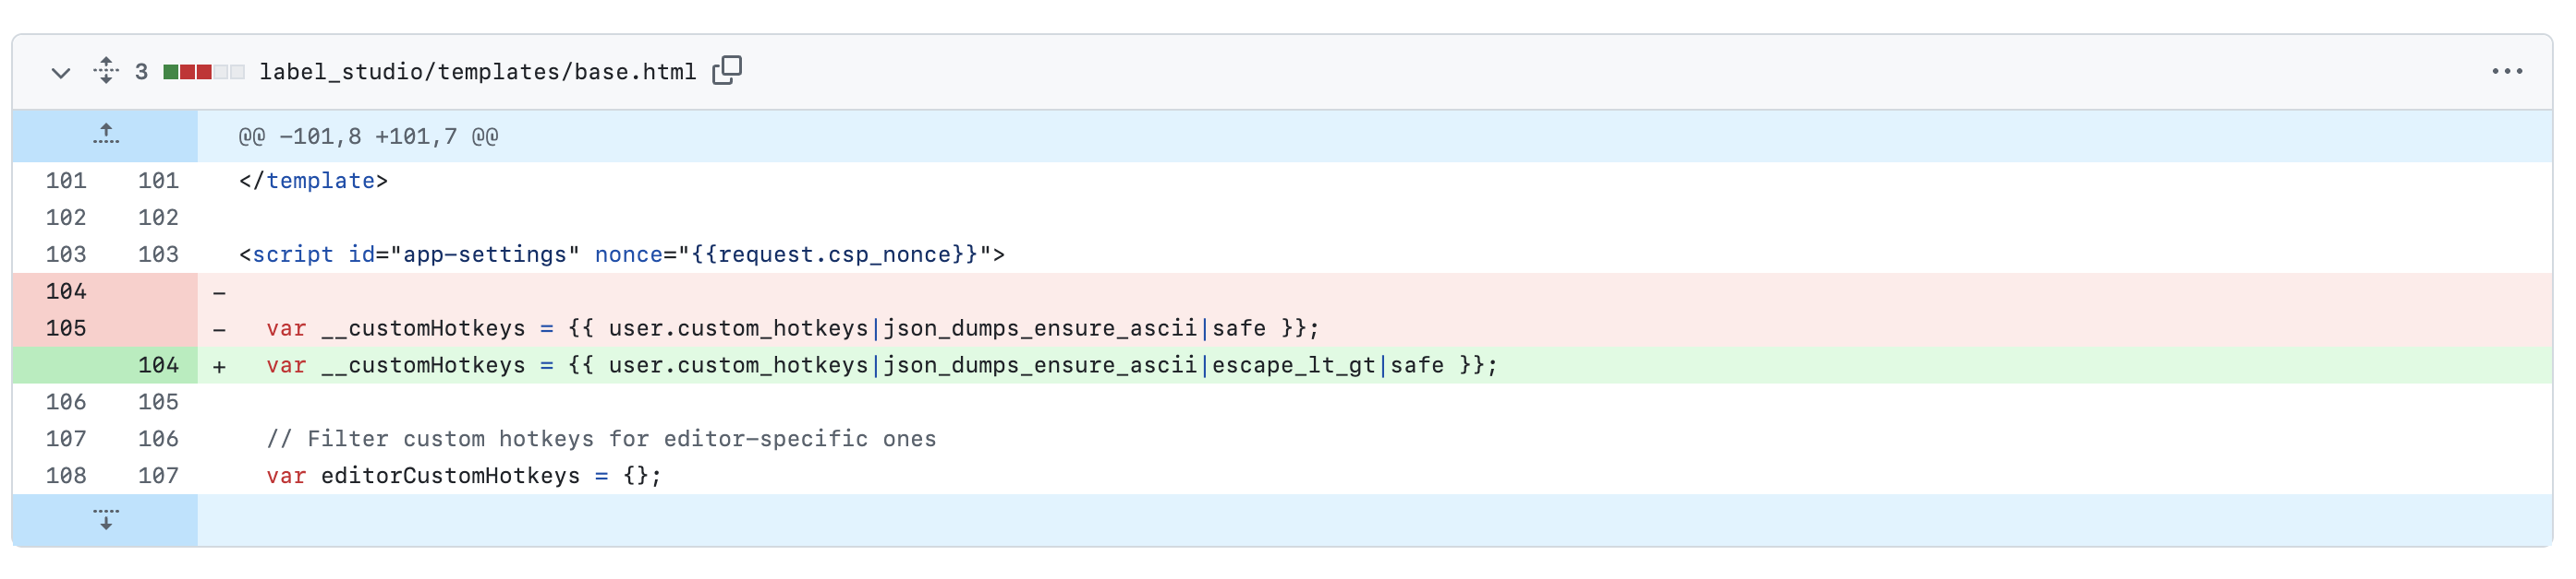Select deleted line number 105
The width and height of the screenshot is (2576, 579).
coord(66,328)
